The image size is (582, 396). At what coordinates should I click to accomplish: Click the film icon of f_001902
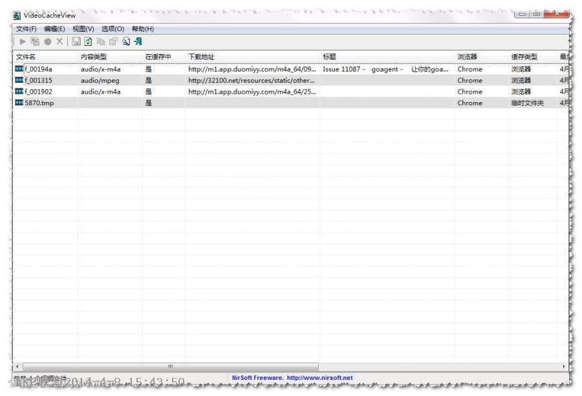tap(19, 91)
